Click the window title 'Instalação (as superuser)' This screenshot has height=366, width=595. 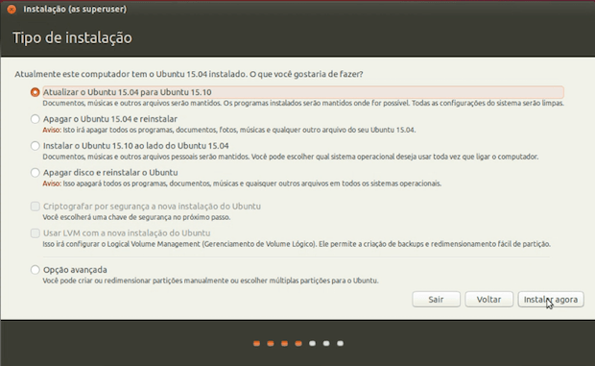pyautogui.click(x=75, y=9)
